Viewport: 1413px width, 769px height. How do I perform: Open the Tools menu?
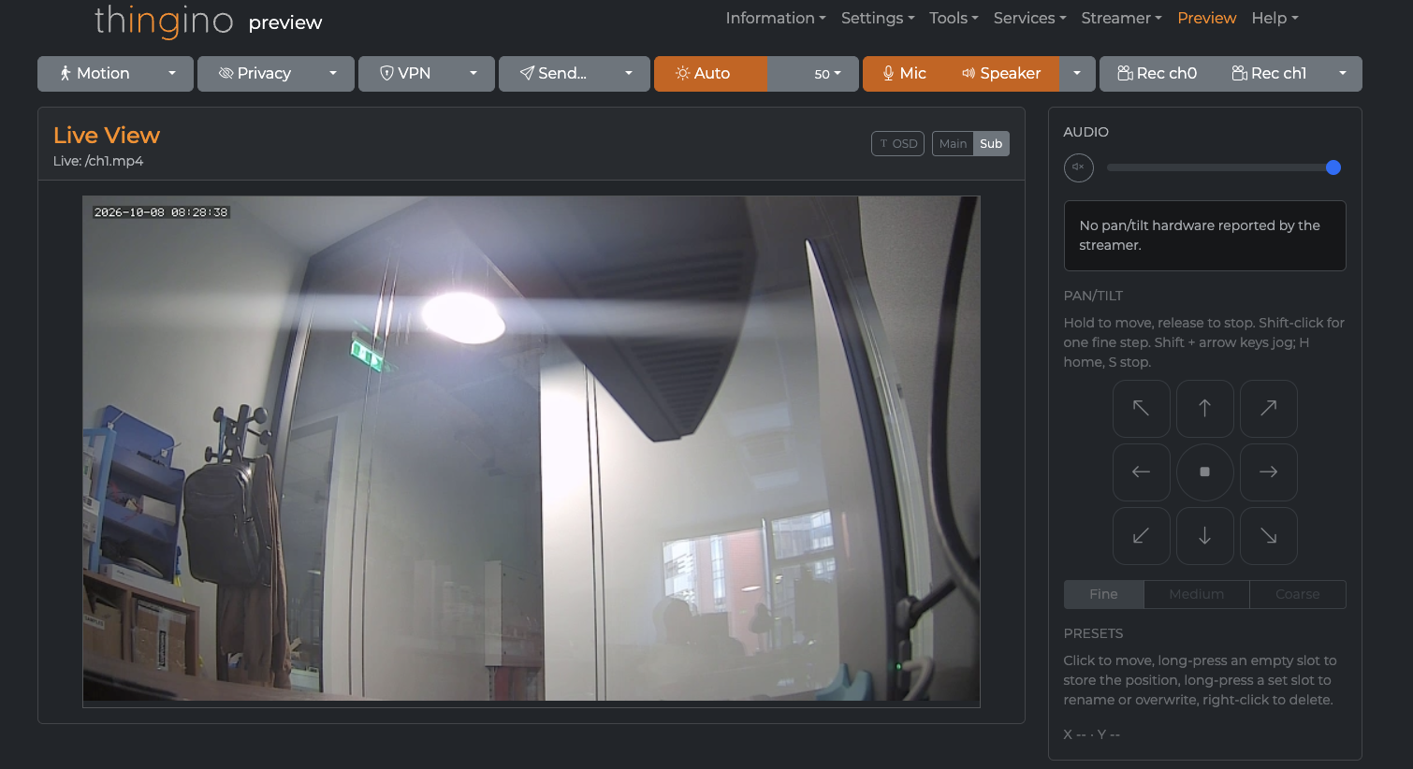954,18
